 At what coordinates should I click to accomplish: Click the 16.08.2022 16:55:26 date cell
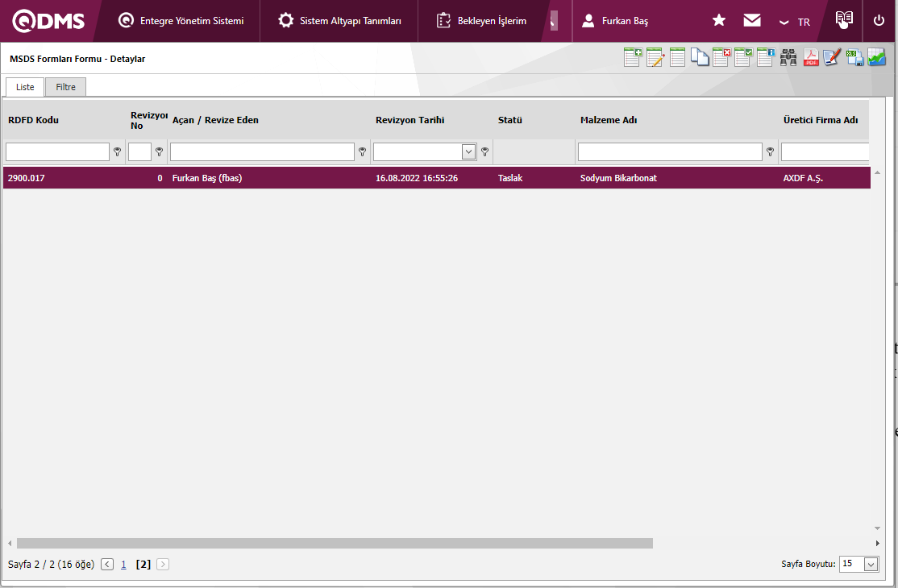(x=417, y=178)
